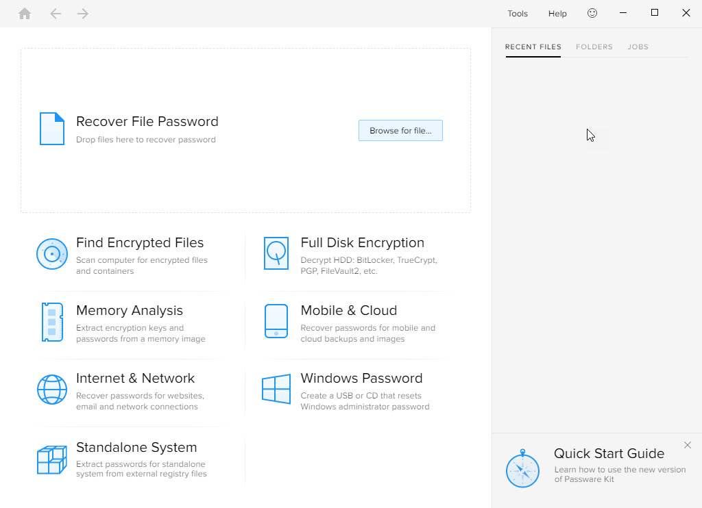Open Find Encrypted Files title
The width and height of the screenshot is (702, 508).
(x=140, y=243)
